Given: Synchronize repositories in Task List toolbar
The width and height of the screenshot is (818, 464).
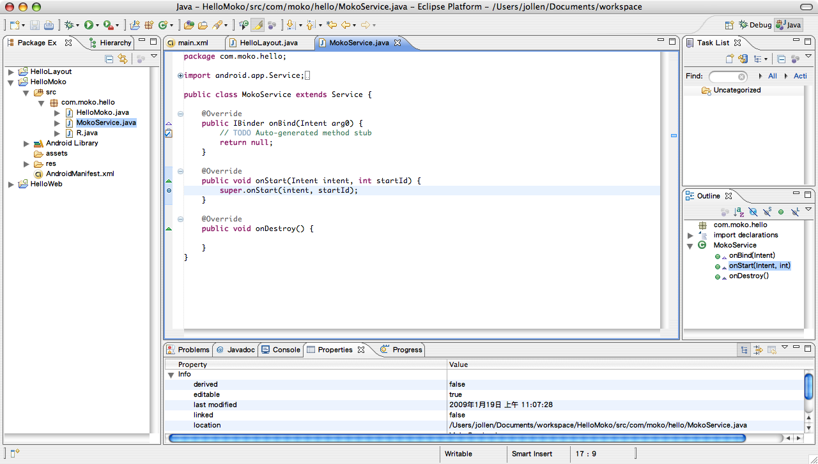Looking at the screenshot, I should click(743, 59).
